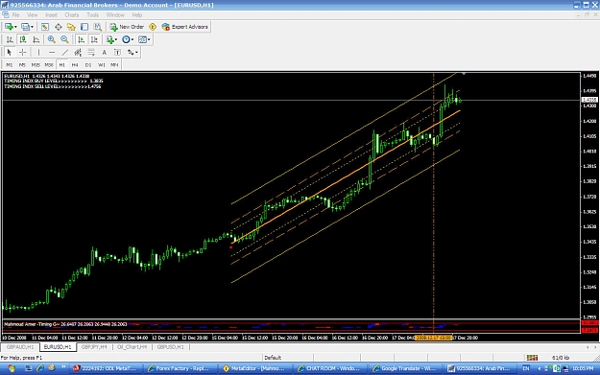Pick the equidistant channel tool

tap(78, 53)
